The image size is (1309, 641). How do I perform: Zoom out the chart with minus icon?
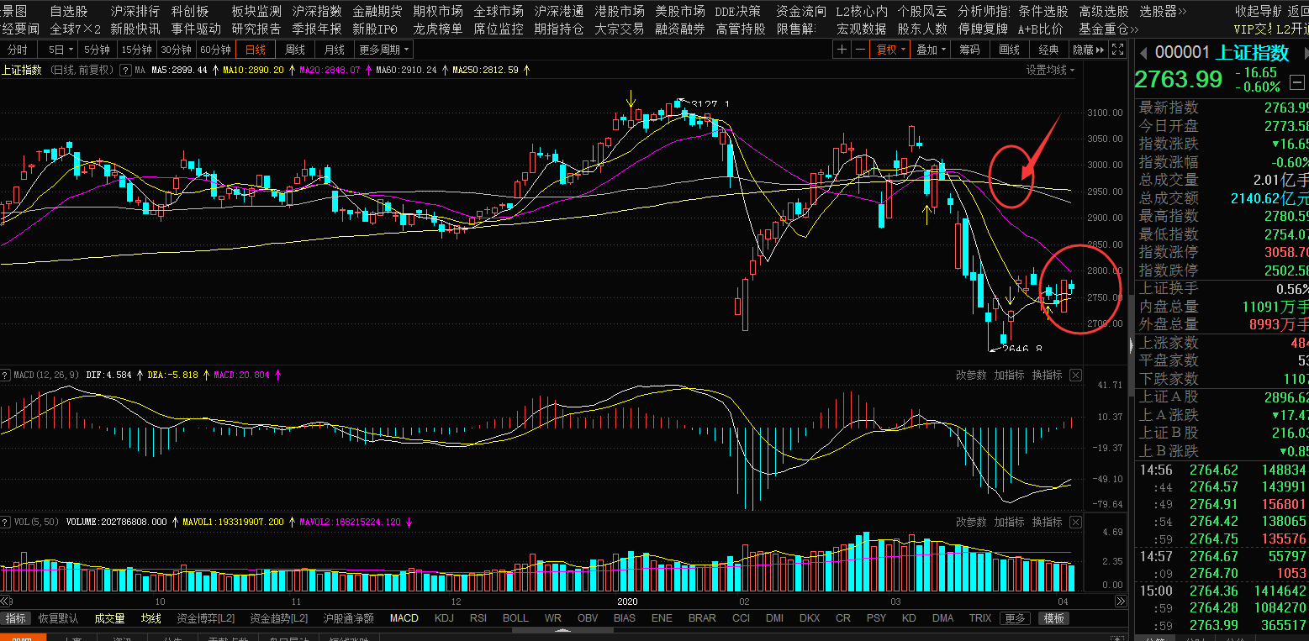860,50
